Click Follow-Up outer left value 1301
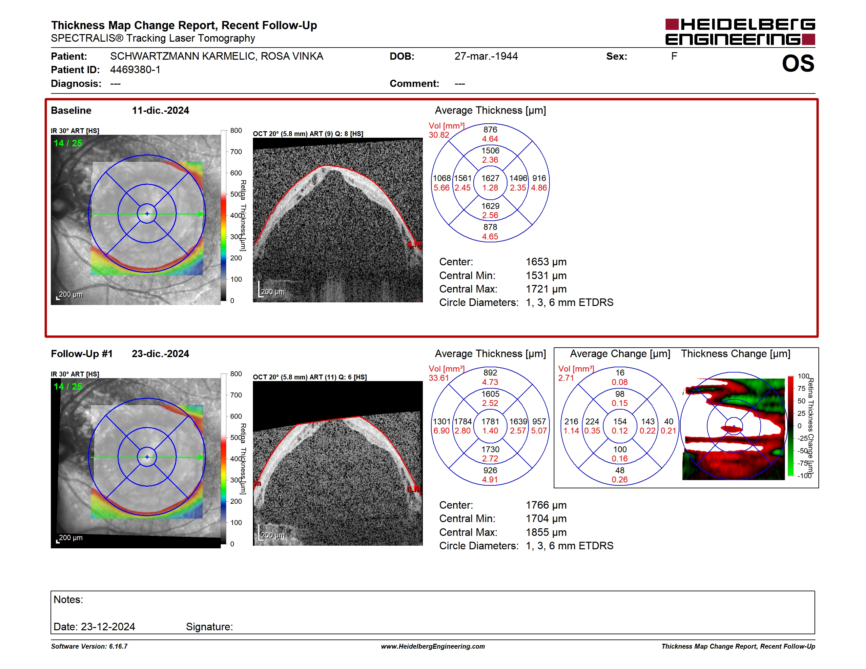 (x=442, y=422)
